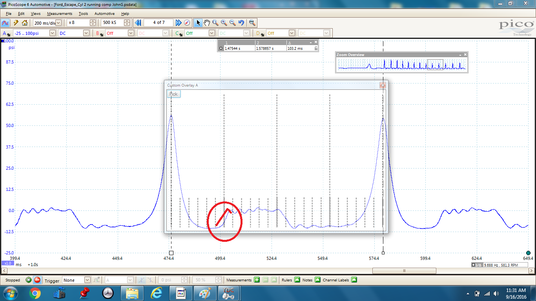Close the ruler legend box

(316, 42)
